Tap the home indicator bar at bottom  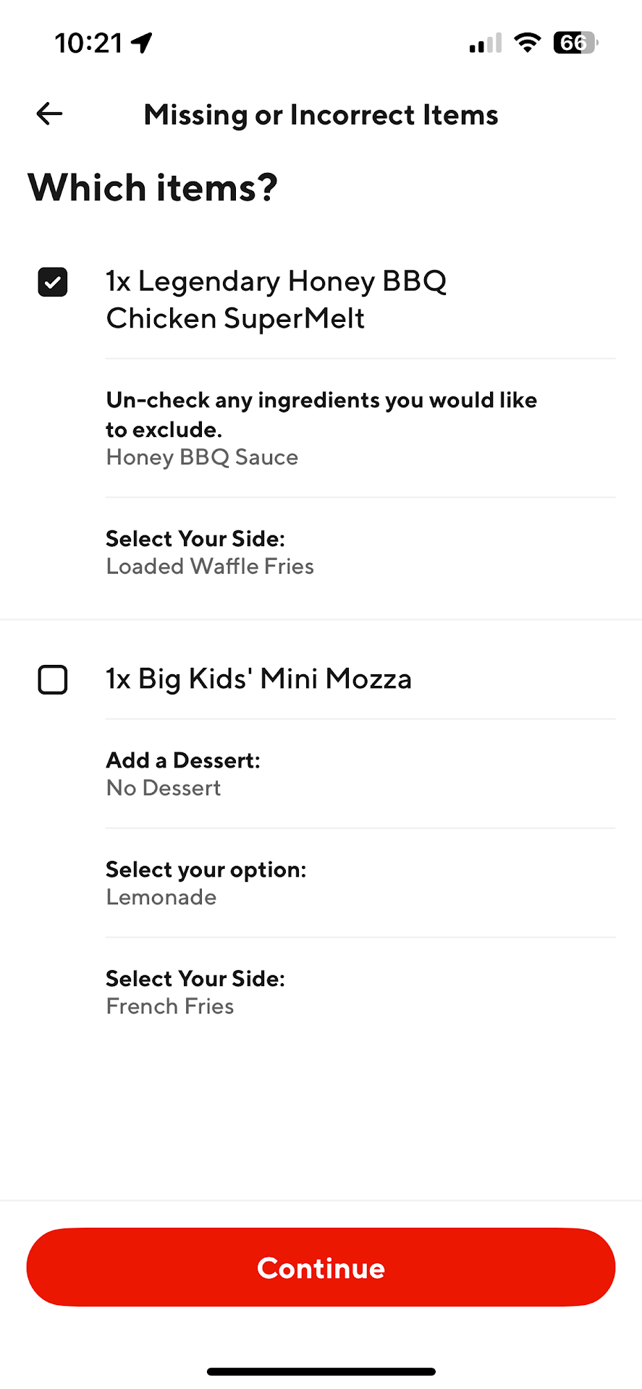pos(321,1372)
